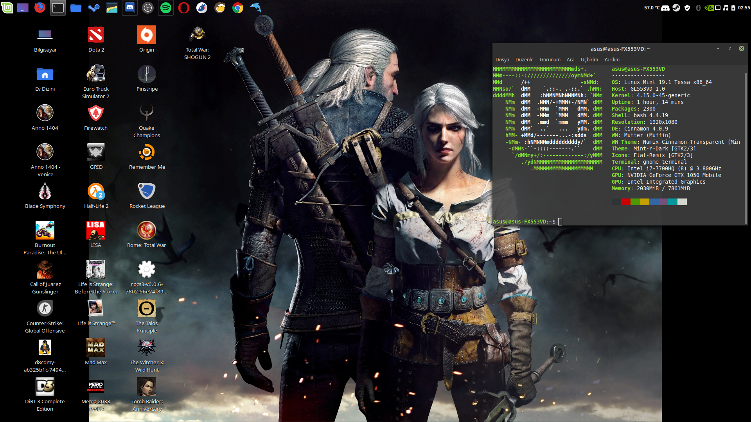Select the Blade Symphony shortcut
The width and height of the screenshot is (751, 422).
(45, 195)
